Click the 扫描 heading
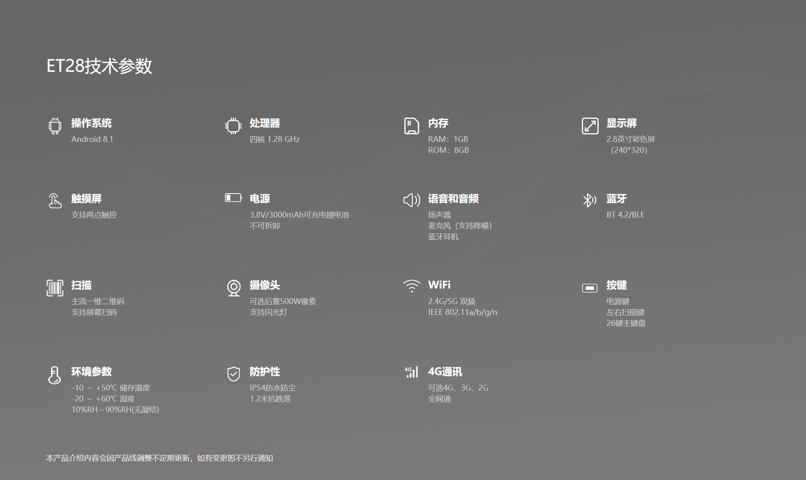The width and height of the screenshot is (806, 480). [81, 285]
